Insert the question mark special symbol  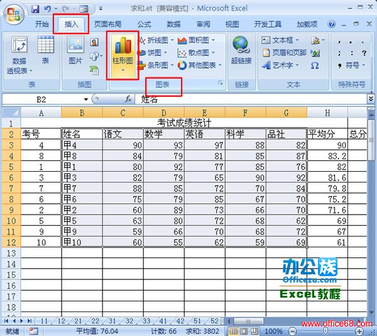pos(364,53)
